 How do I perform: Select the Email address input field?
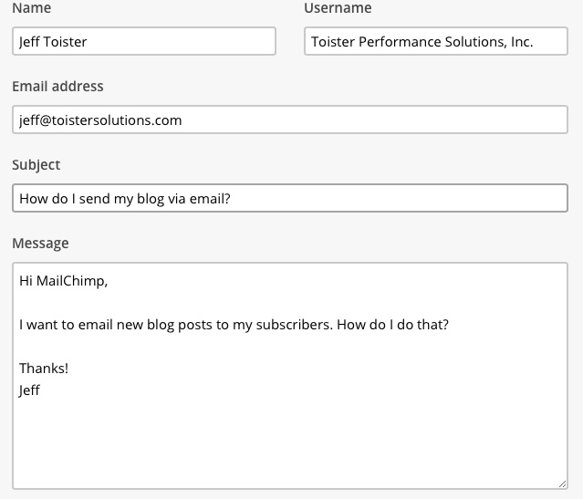point(290,120)
